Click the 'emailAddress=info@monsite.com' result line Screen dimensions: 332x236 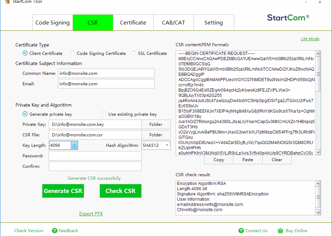[210, 204]
